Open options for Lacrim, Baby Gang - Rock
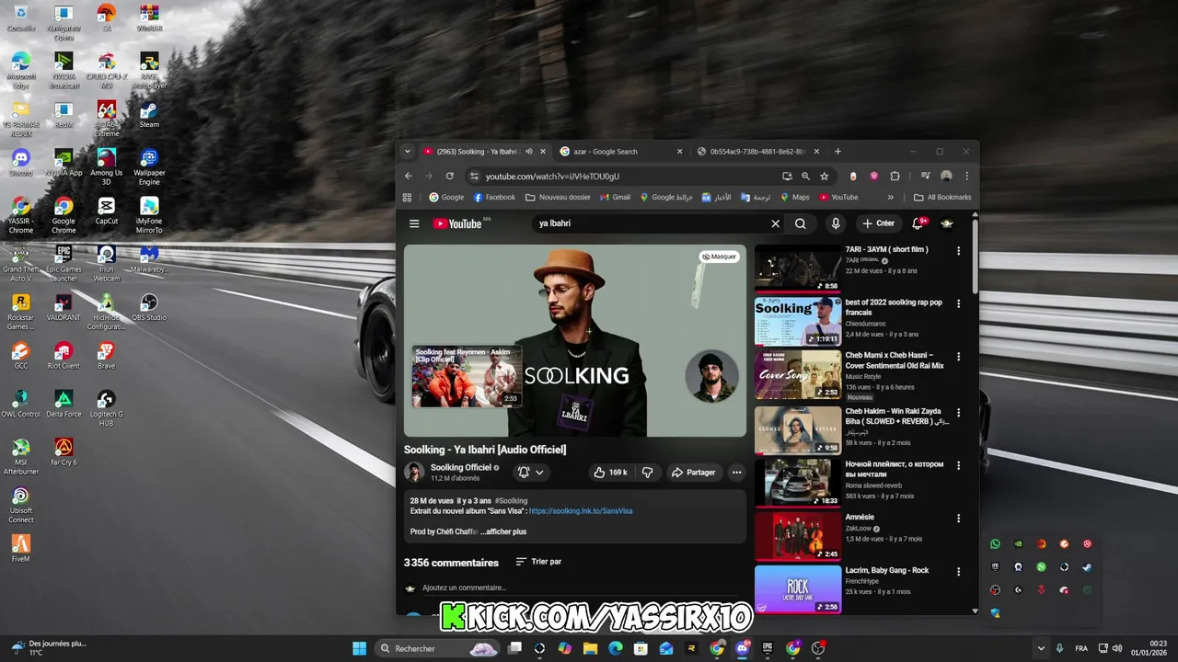The height and width of the screenshot is (662, 1178). pyautogui.click(x=958, y=572)
